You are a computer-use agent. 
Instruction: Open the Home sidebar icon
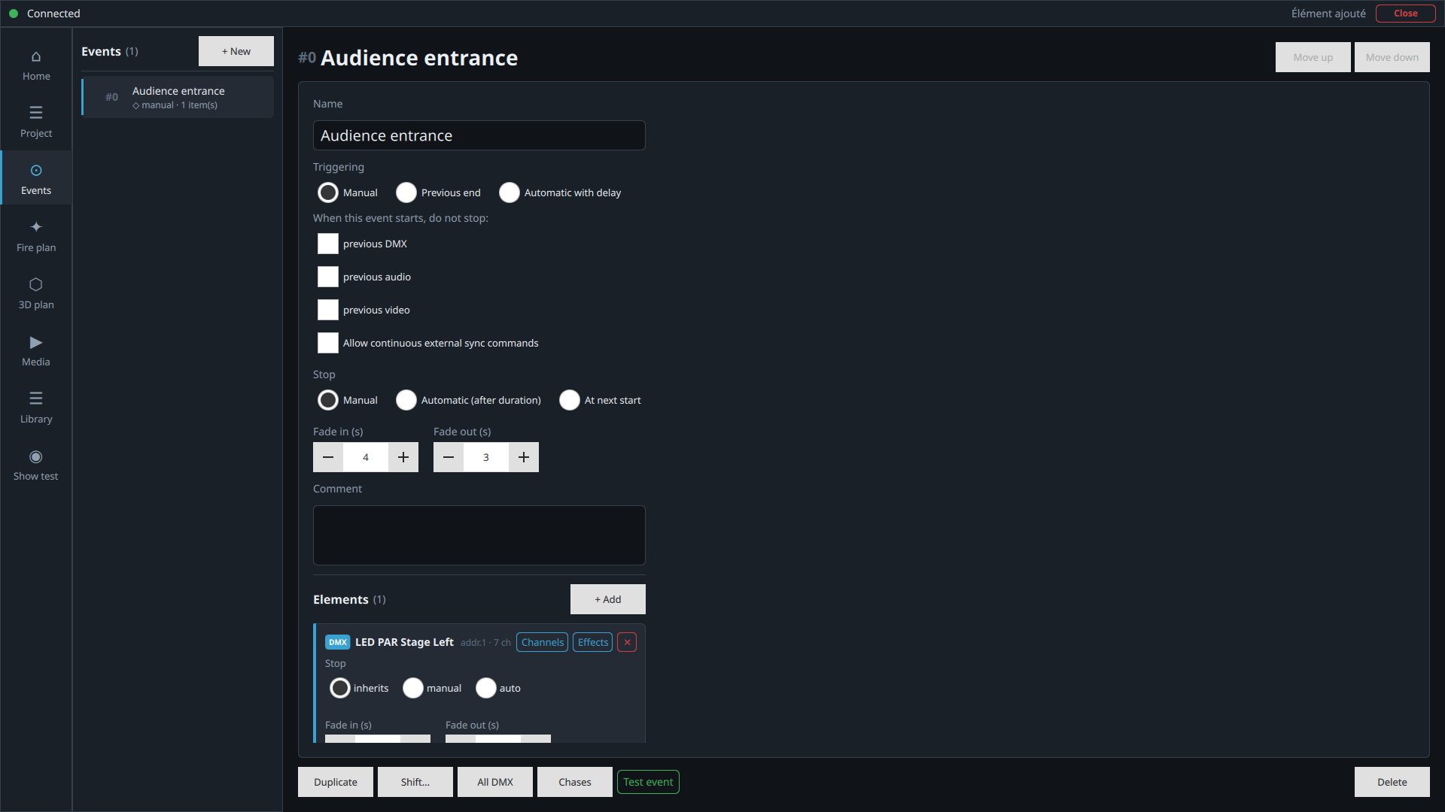(36, 65)
